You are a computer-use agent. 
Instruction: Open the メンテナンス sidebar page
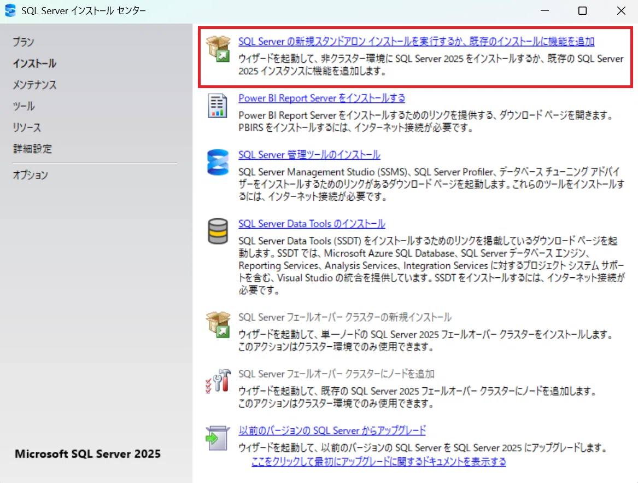pos(34,85)
